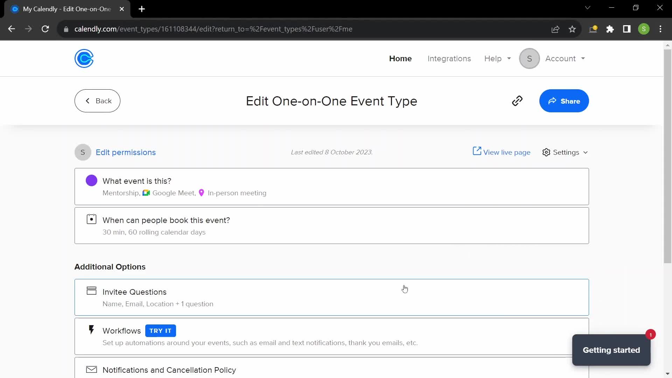The image size is (672, 378).
Task: Click the Calendly logo icon
Action: click(84, 58)
